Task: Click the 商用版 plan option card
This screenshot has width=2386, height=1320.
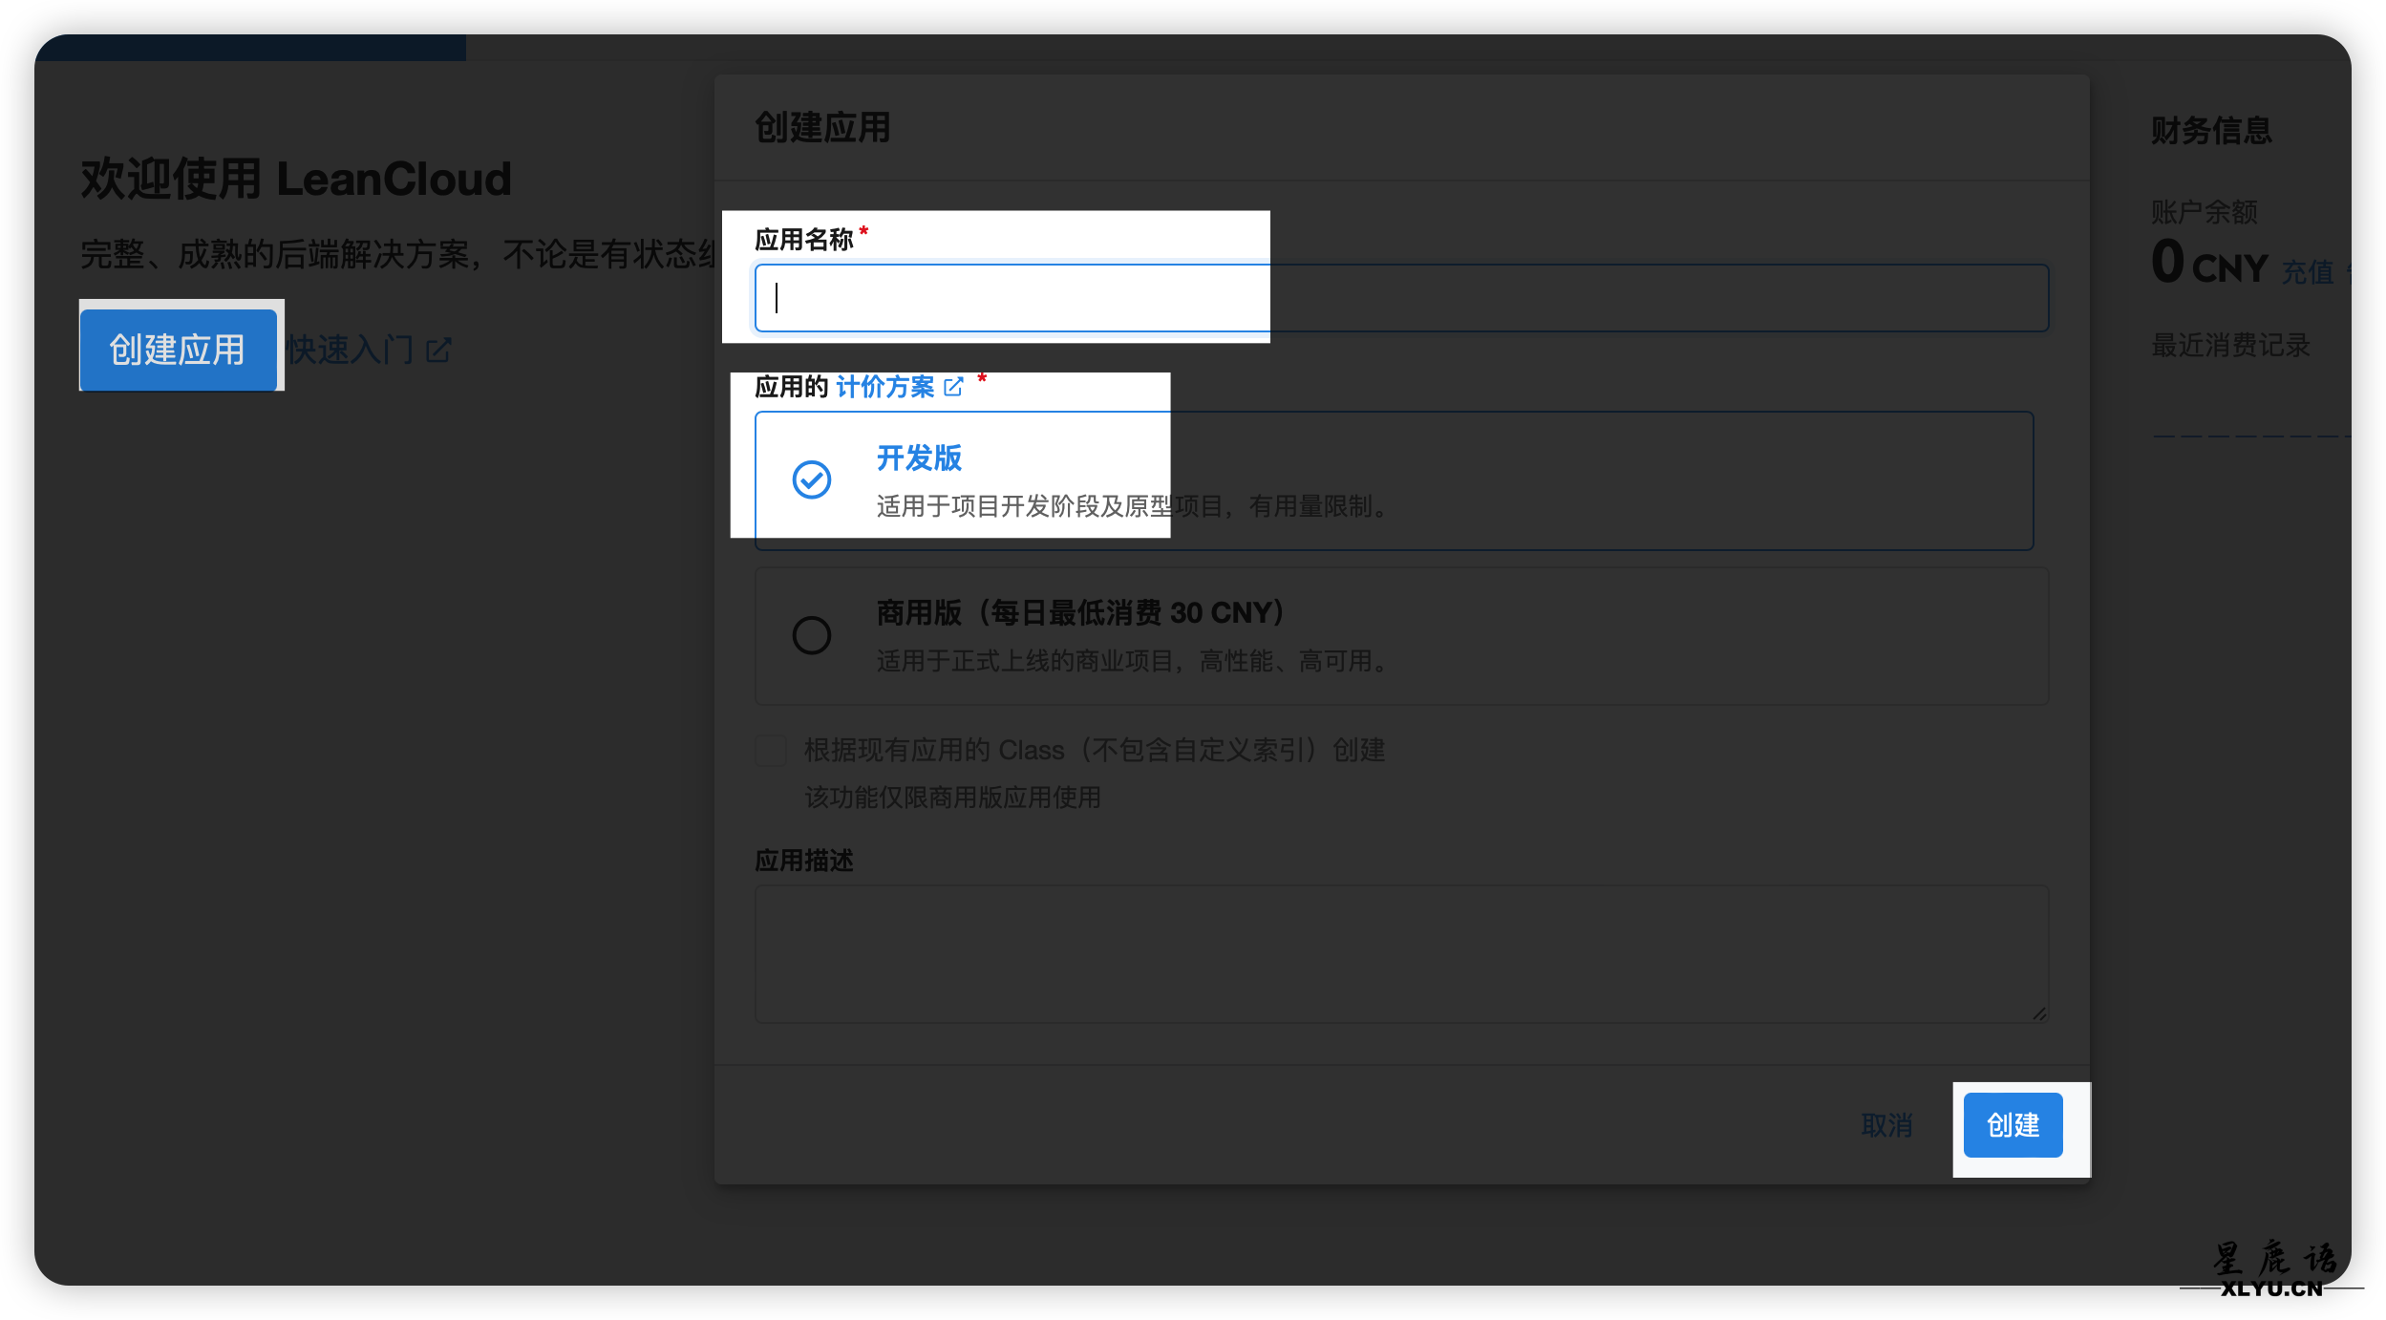Action: point(1400,636)
